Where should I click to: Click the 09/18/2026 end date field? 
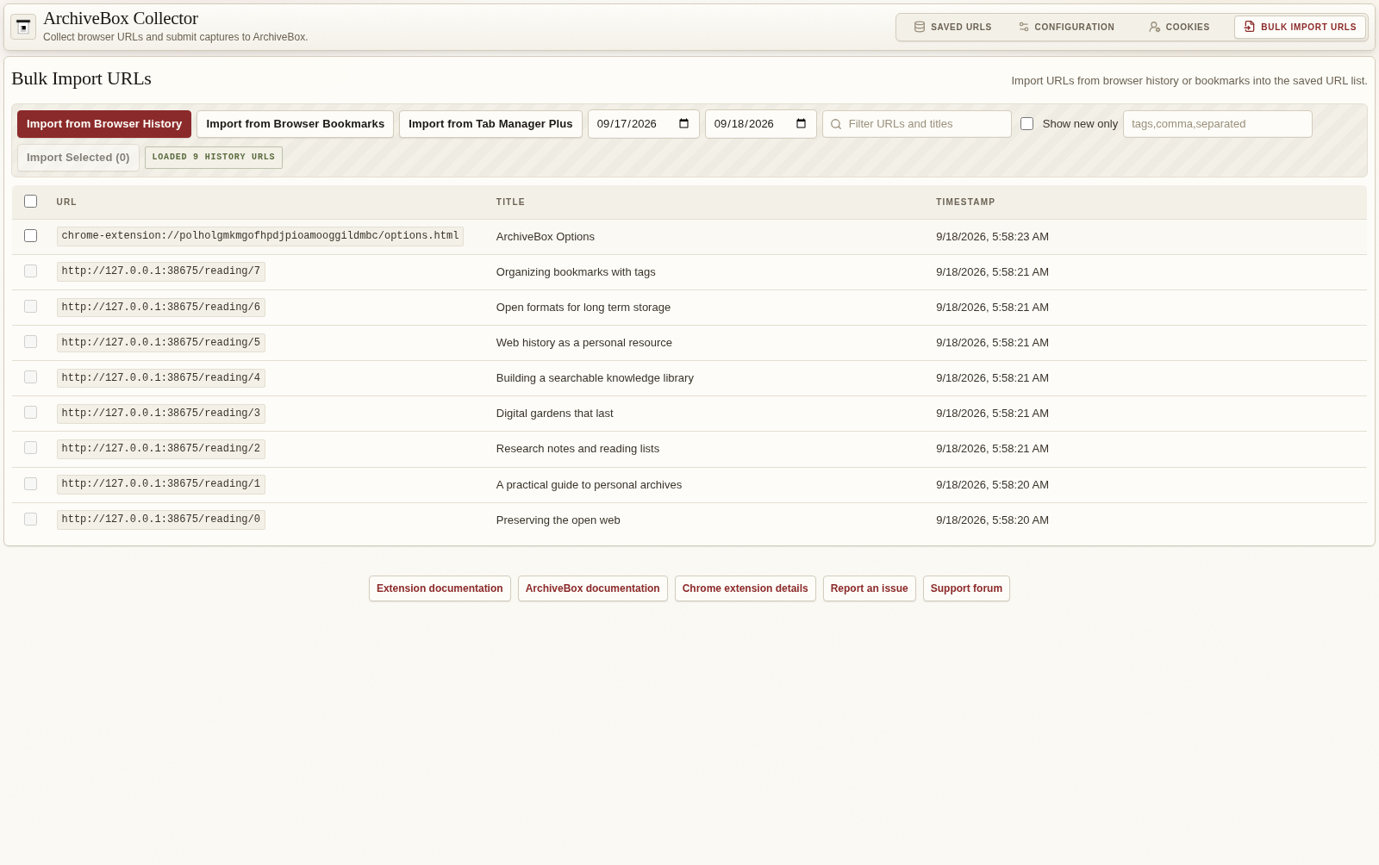[x=761, y=123]
